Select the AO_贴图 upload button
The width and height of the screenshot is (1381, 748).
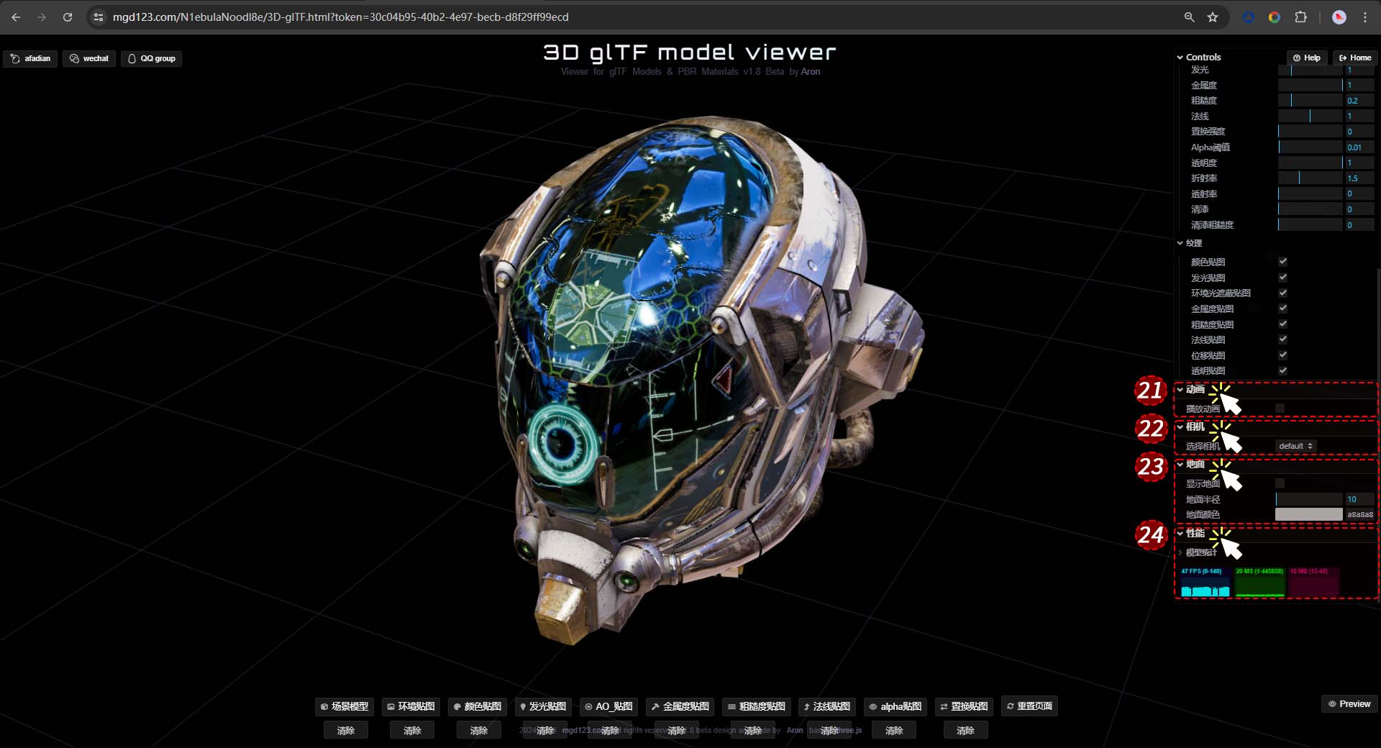(609, 706)
